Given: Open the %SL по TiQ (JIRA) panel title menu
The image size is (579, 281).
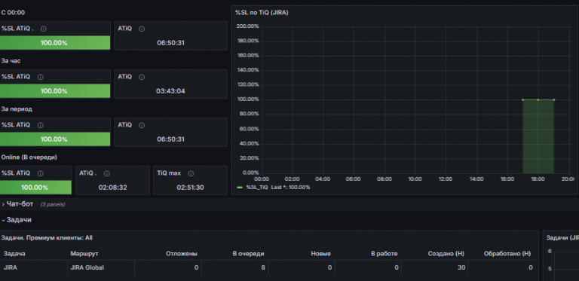Looking at the screenshot, I should coord(262,13).
